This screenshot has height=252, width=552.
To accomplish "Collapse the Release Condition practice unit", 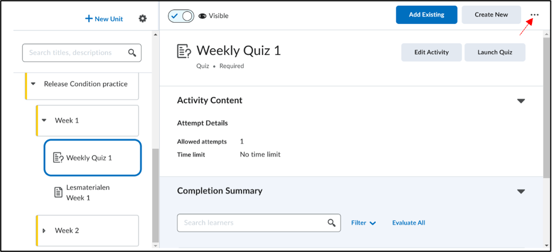I will point(33,84).
